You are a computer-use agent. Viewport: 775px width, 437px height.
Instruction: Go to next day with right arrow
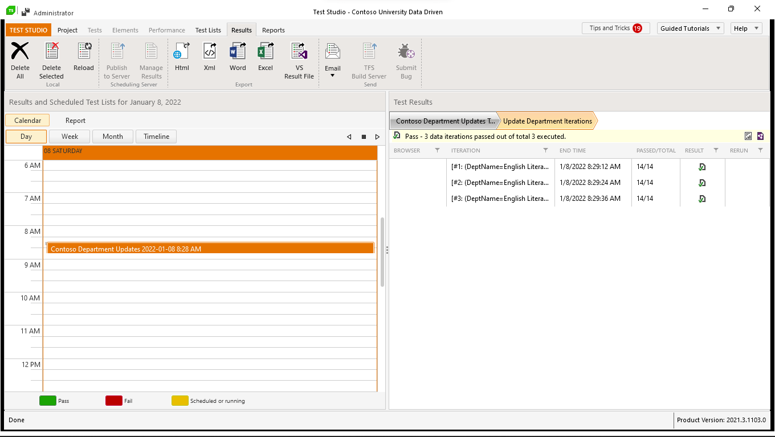click(377, 137)
